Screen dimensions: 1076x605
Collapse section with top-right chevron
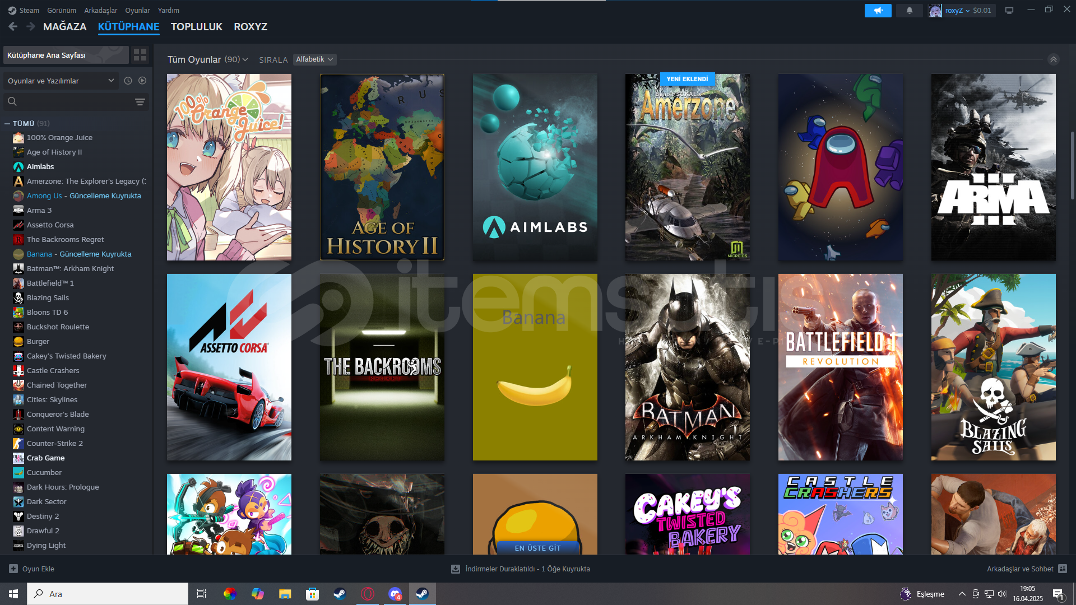point(1054,59)
